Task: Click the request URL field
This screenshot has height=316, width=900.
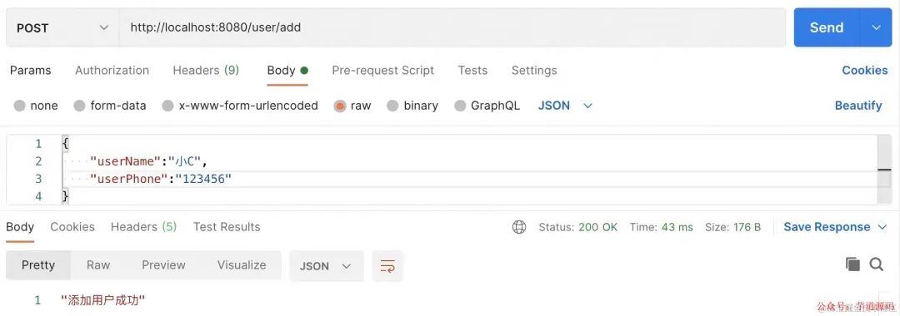Action: pyautogui.click(x=452, y=27)
